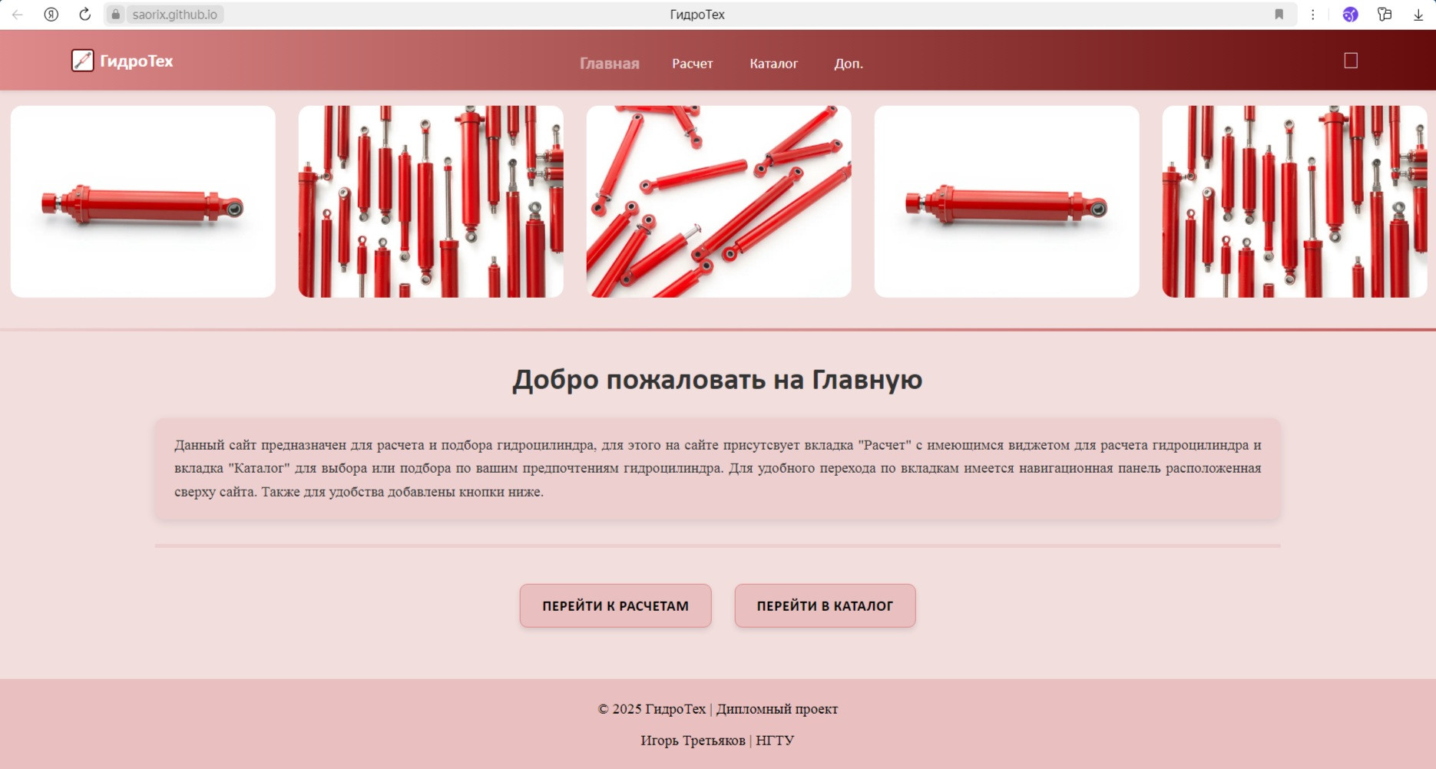Click the ГидроТех logo icon
1436x769 pixels.
82,61
